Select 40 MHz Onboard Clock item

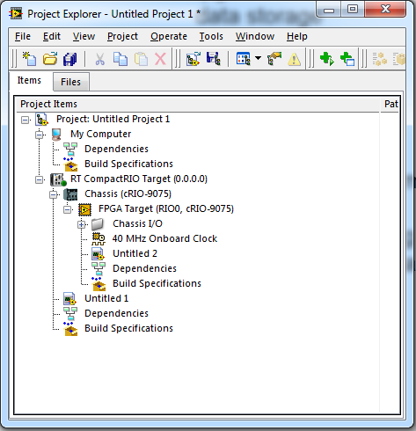[164, 238]
